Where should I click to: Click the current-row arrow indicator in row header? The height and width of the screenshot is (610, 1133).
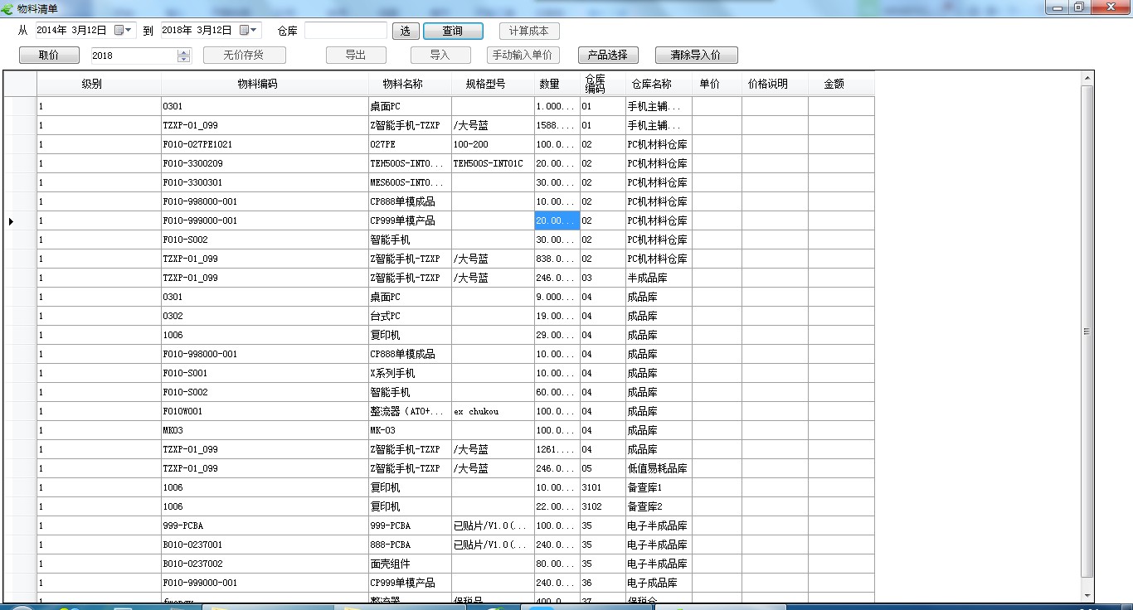pyautogui.click(x=11, y=221)
